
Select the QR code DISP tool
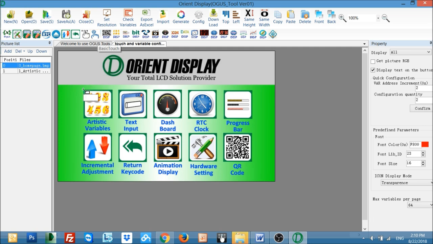point(107,34)
